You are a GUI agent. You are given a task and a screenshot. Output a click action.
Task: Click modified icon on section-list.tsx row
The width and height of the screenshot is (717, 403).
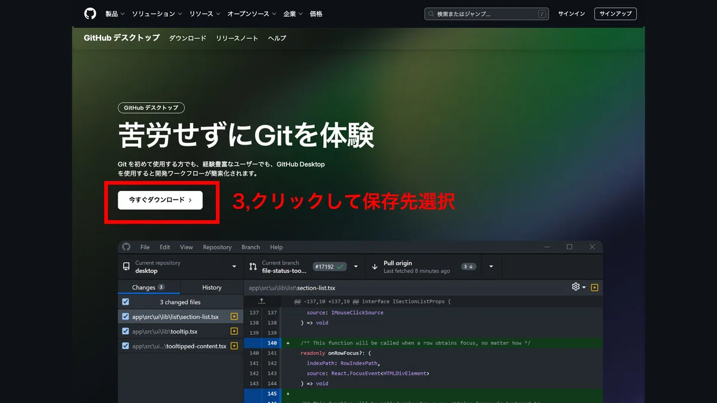pyautogui.click(x=234, y=316)
